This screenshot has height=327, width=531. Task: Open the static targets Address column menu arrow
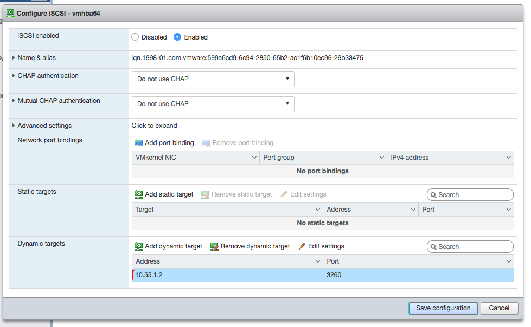point(413,210)
